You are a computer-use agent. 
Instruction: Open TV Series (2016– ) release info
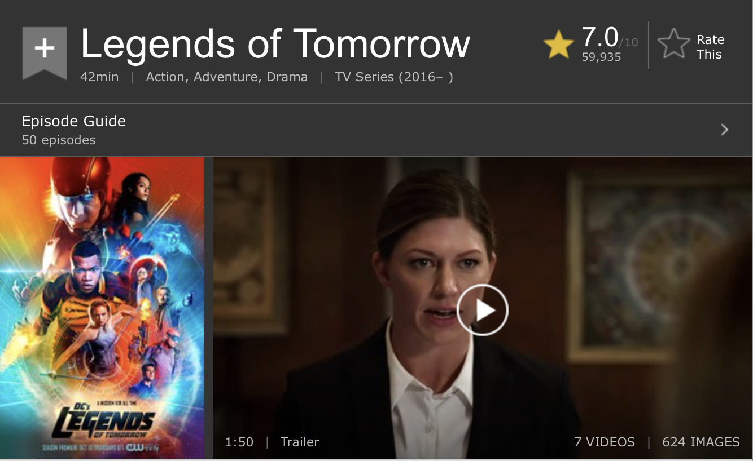point(394,77)
